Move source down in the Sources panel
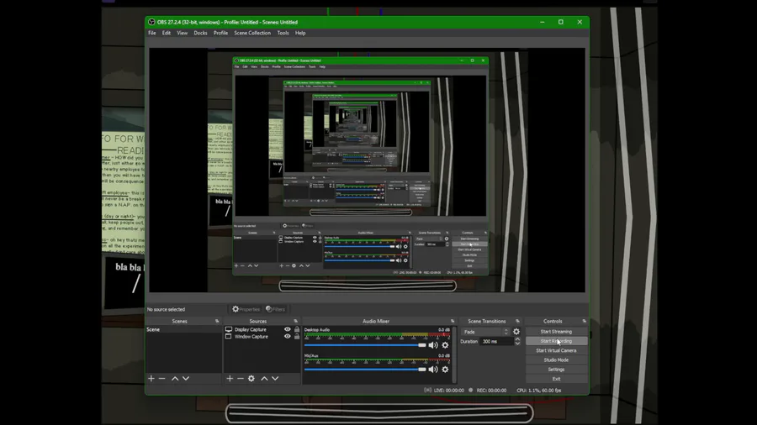The image size is (757, 425). point(275,379)
